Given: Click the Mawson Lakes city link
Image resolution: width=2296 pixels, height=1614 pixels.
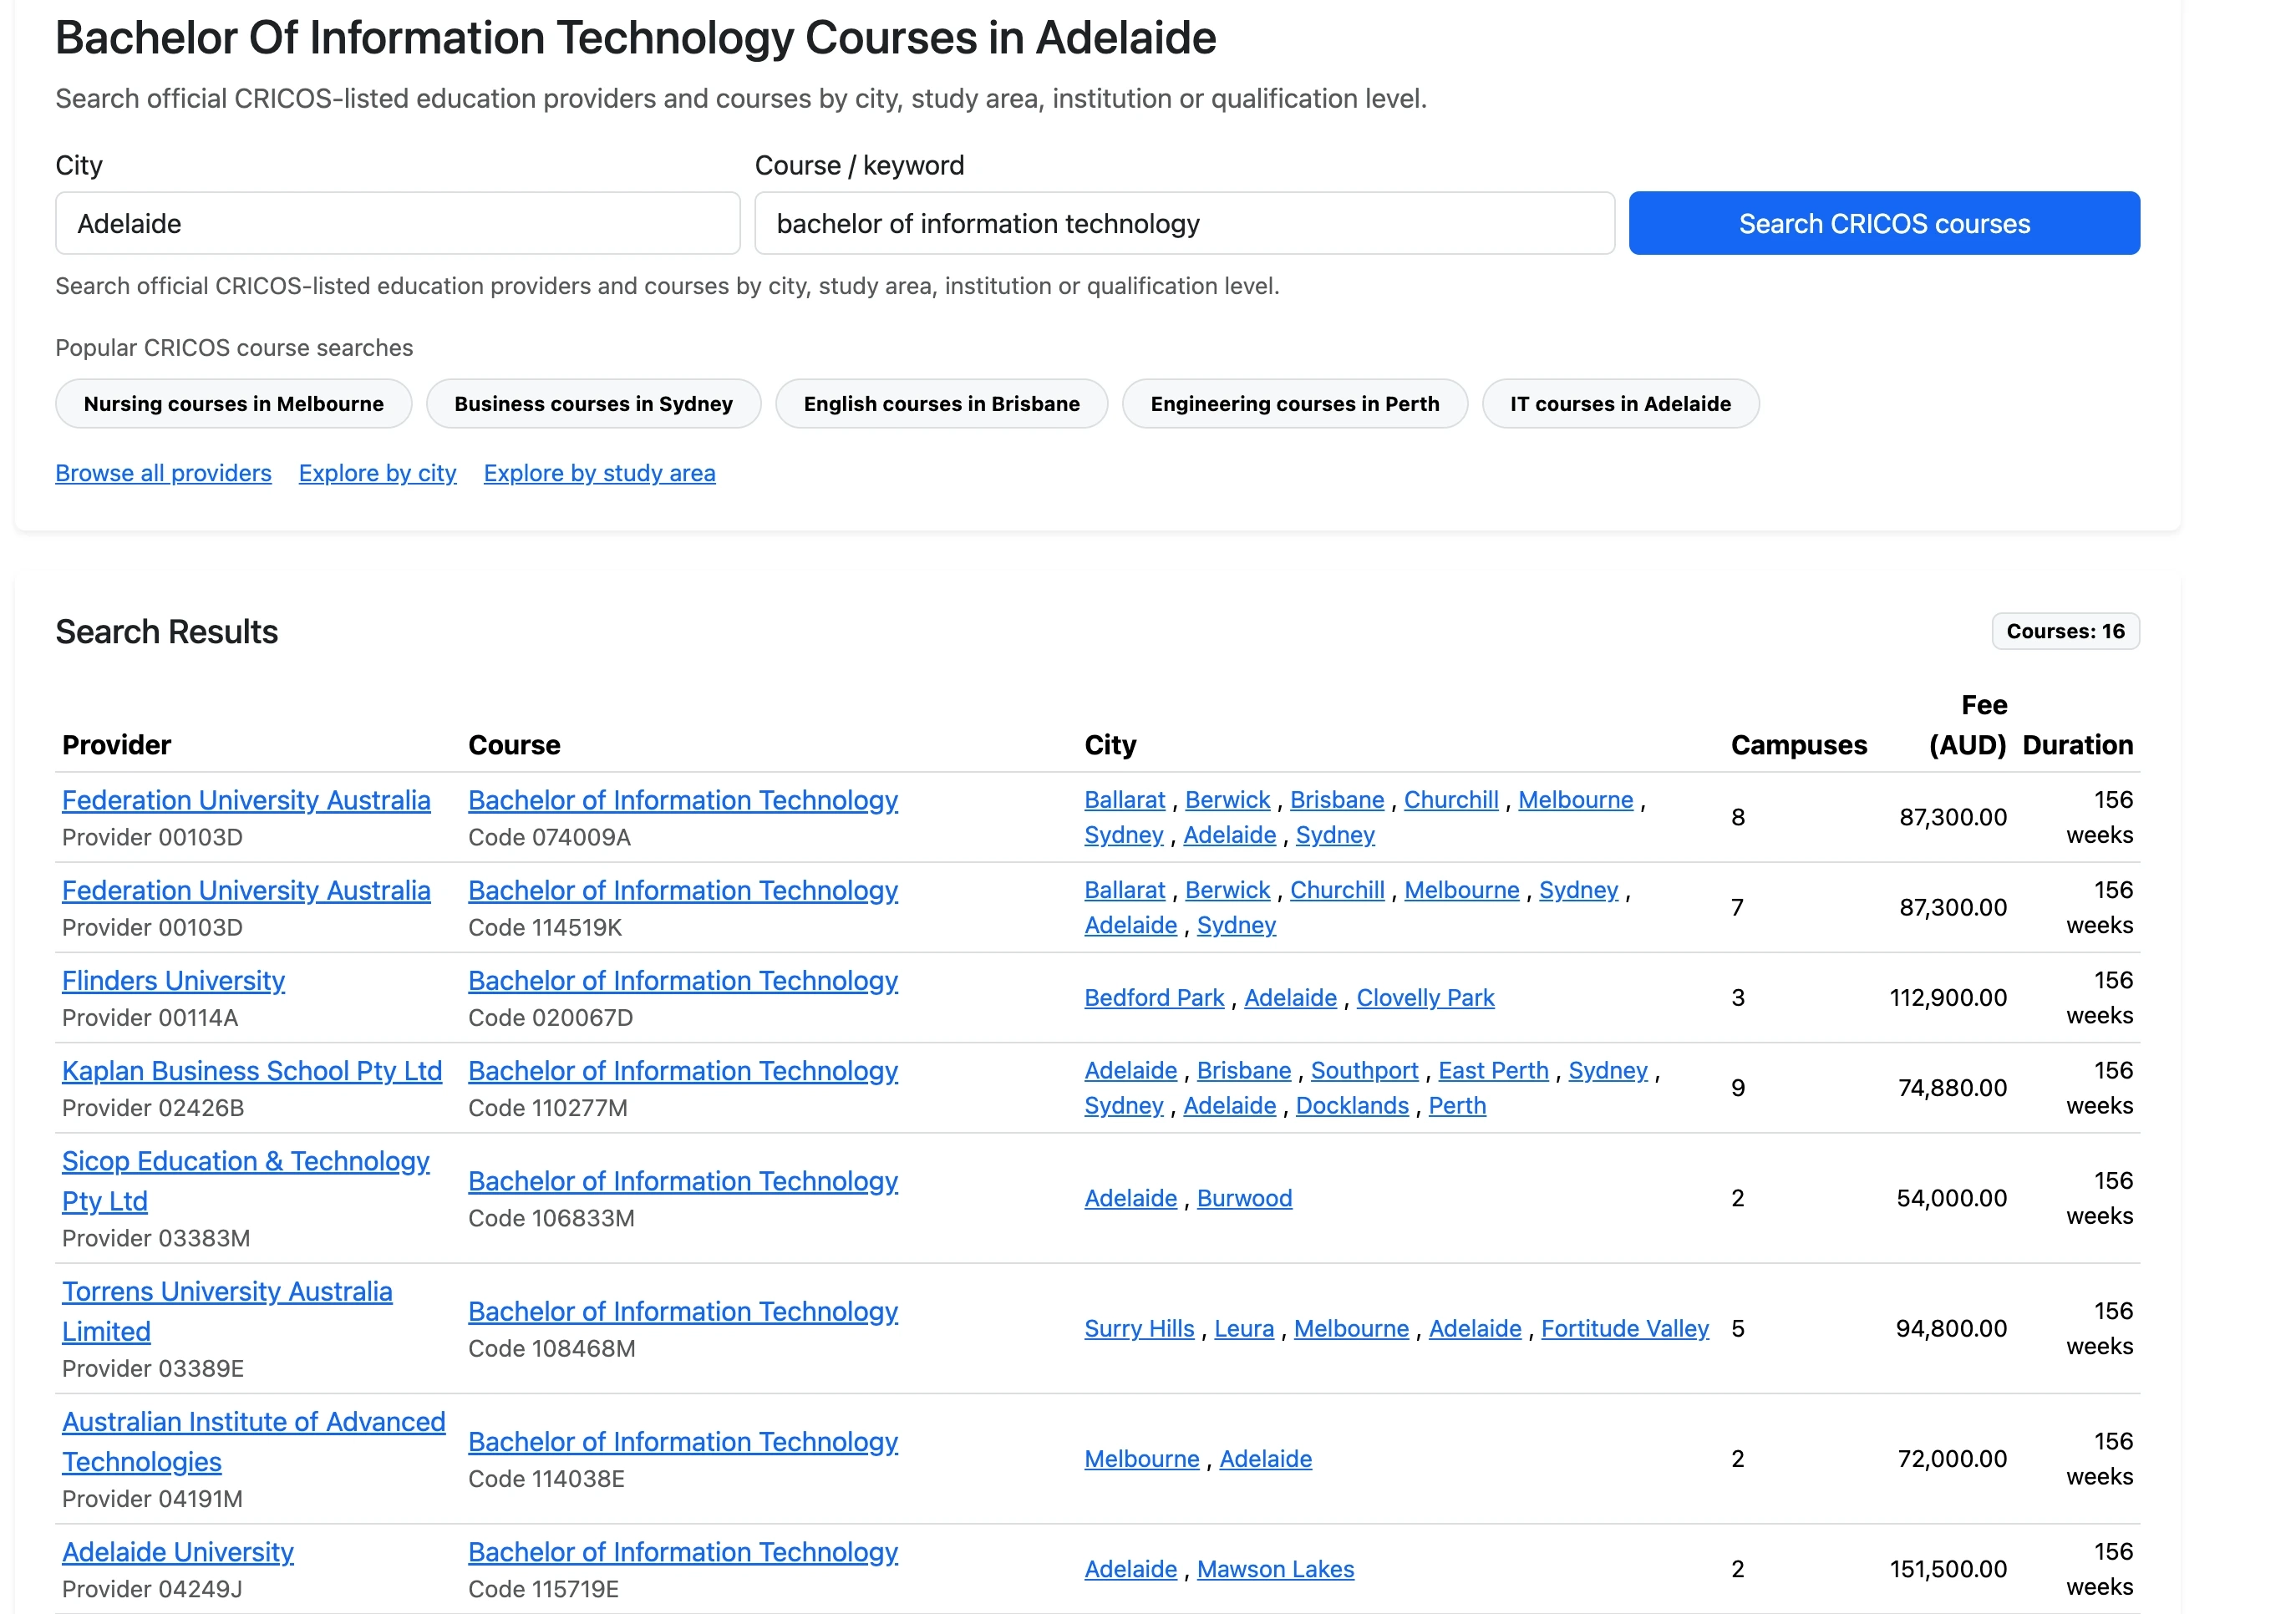Looking at the screenshot, I should click(x=1275, y=1569).
